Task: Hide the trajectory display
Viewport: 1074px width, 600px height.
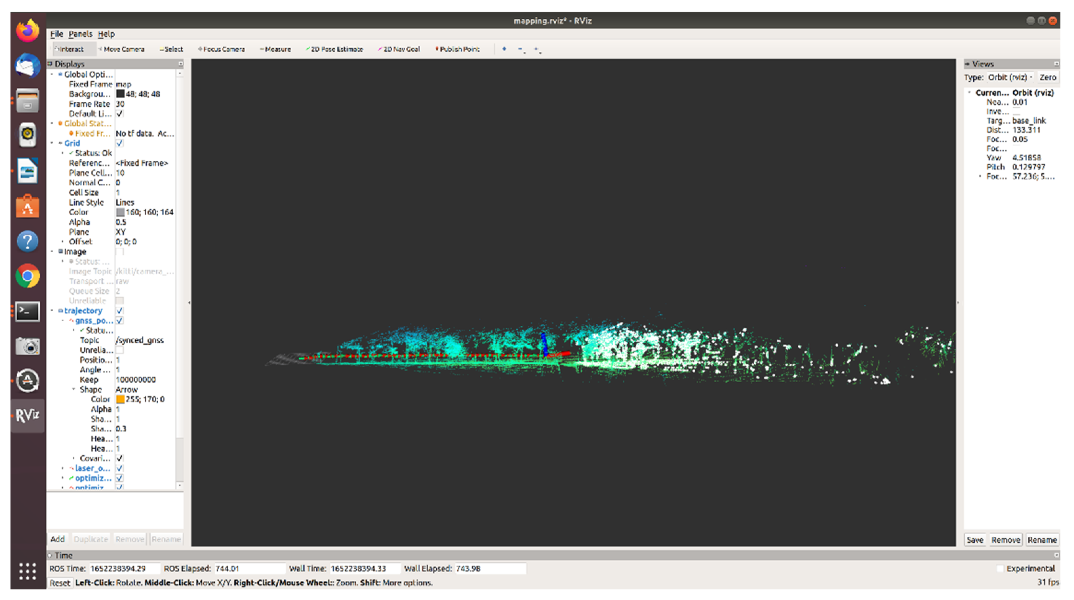Action: click(120, 310)
